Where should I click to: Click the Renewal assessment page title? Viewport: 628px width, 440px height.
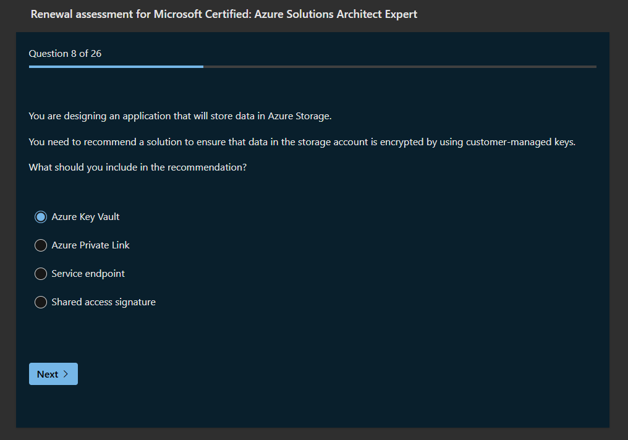pyautogui.click(x=224, y=14)
